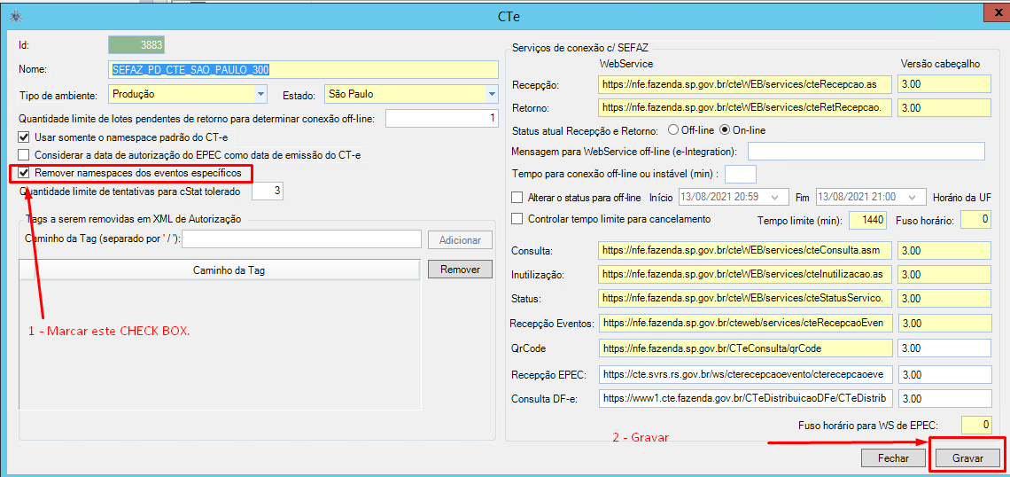Open the 'Tipo de ambiente' dropdown
Image resolution: width=1010 pixels, height=477 pixels.
260,93
